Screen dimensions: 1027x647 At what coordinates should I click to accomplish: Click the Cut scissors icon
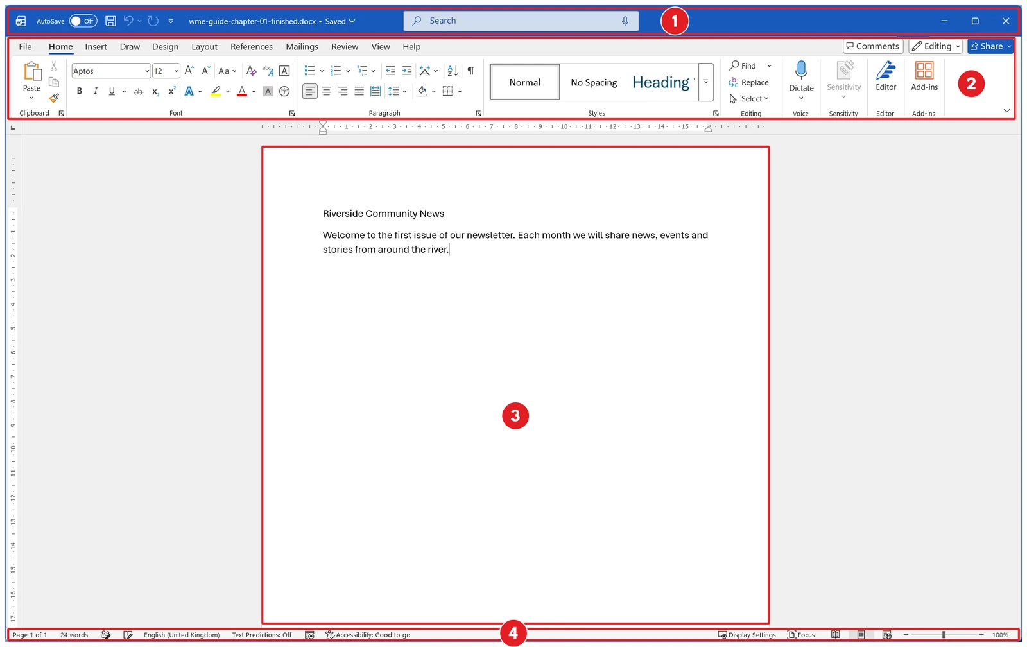coord(54,66)
